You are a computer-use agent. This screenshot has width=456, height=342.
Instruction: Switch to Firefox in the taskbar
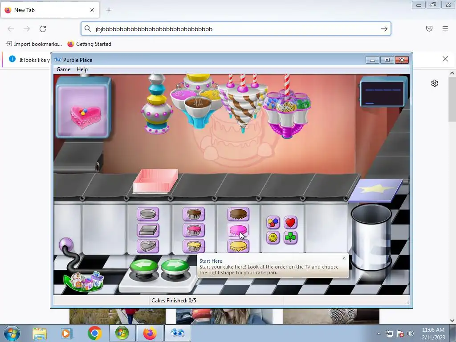click(150, 333)
